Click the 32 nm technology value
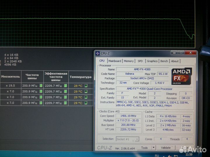This screenshot has width=210, height=157. (x=123, y=83)
